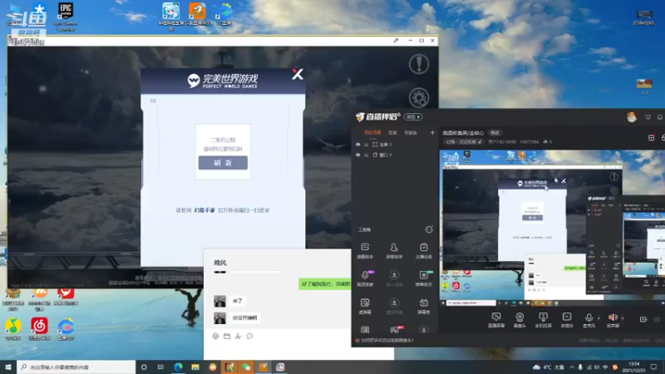Screen dimensions: 665x374
Task: Switch to the third scene tab
Action: click(x=411, y=133)
